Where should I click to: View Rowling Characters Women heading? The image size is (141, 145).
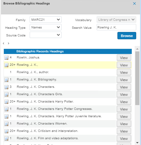[124, 124]
